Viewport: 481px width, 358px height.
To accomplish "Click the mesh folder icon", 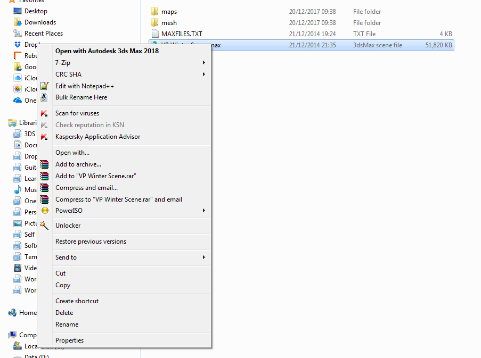I will (155, 23).
